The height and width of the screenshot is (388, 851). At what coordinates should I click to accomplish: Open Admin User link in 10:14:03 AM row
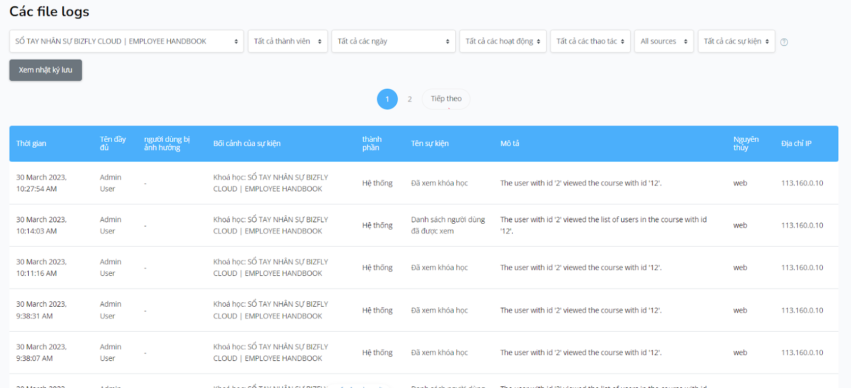click(111, 225)
